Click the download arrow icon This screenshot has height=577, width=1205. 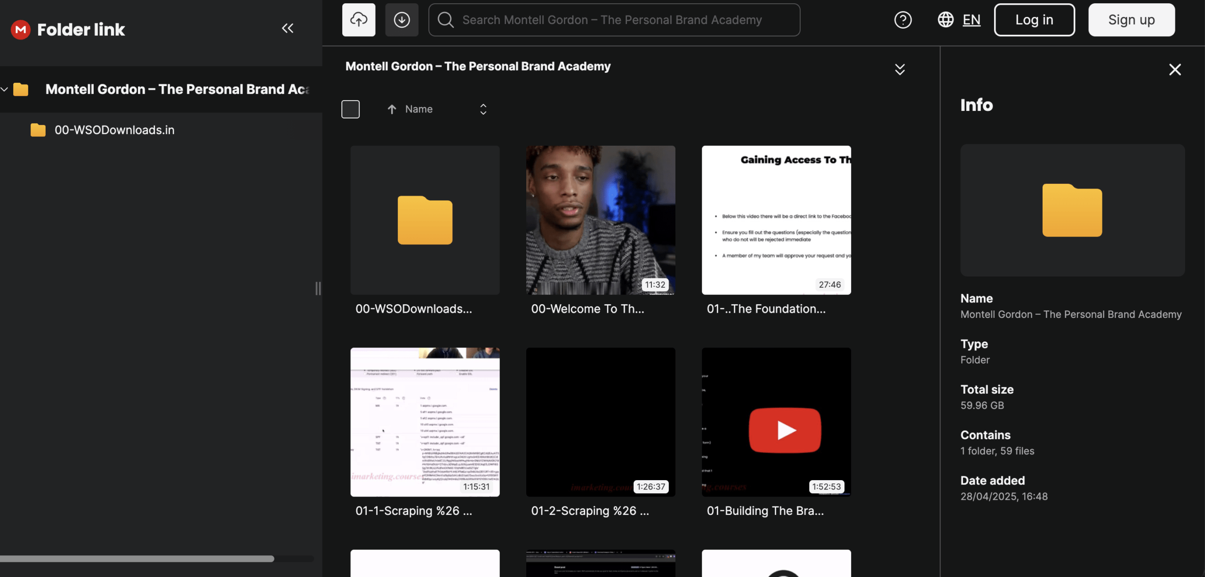click(402, 20)
